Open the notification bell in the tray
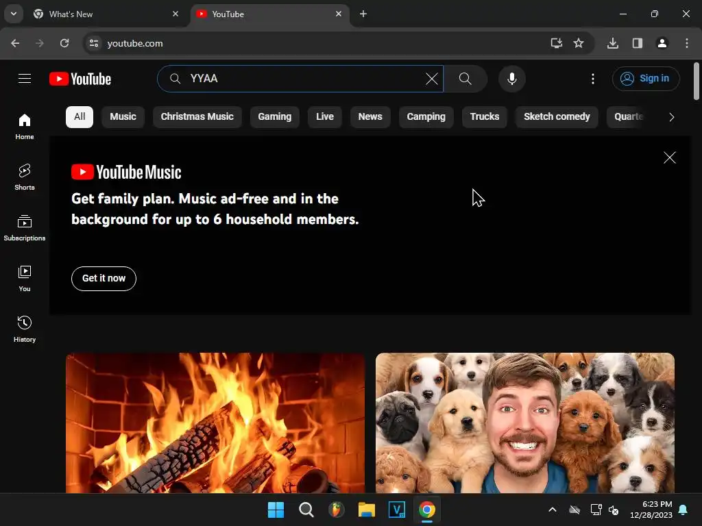The width and height of the screenshot is (702, 526). [683, 510]
